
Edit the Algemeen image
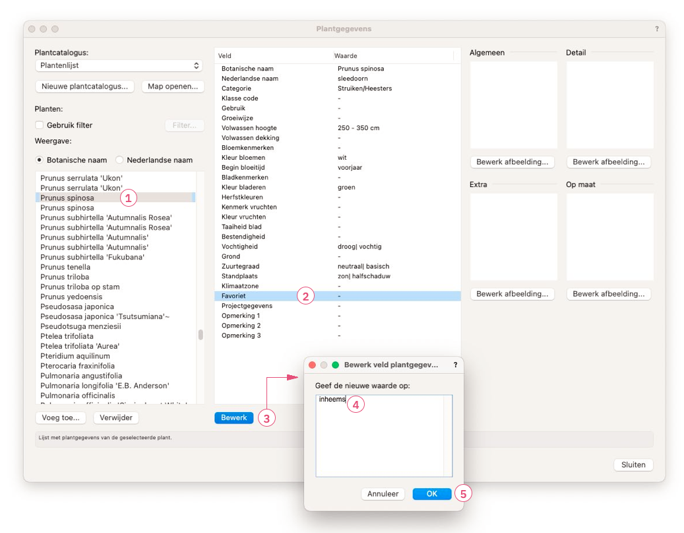(513, 162)
